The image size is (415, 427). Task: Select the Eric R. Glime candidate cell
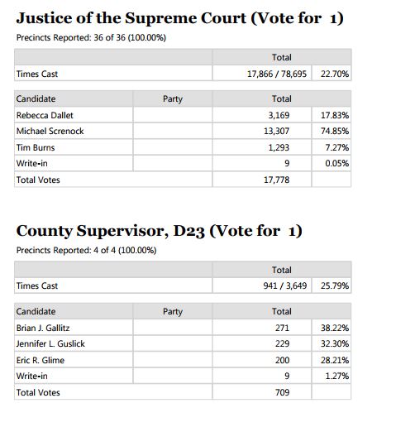[x=74, y=360]
